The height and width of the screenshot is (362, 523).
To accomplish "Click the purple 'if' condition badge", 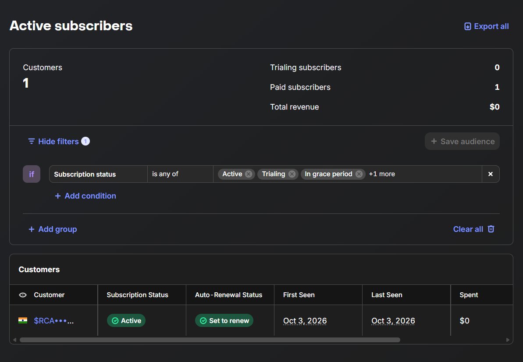I will click(32, 174).
